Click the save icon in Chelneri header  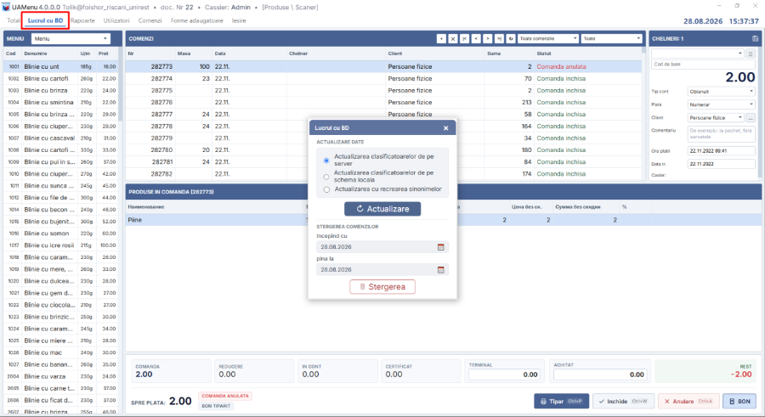[x=755, y=38]
